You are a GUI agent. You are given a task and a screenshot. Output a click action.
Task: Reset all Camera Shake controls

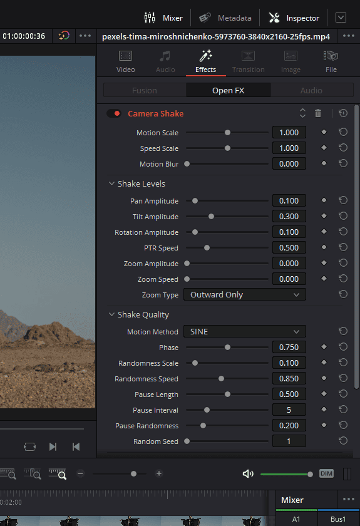[x=343, y=113]
